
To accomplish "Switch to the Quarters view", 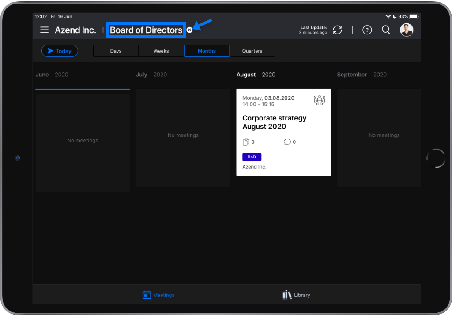I will pyautogui.click(x=252, y=51).
